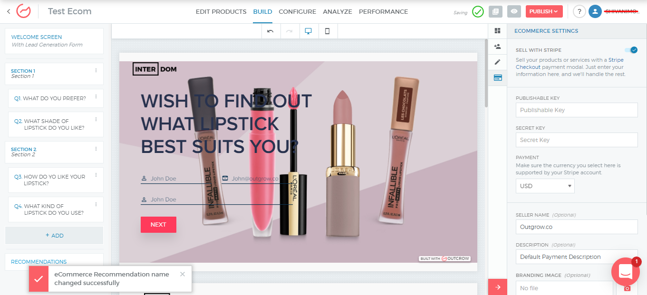The height and width of the screenshot is (295, 647).
Task: Open options menu for Section 2
Action: 96,148
